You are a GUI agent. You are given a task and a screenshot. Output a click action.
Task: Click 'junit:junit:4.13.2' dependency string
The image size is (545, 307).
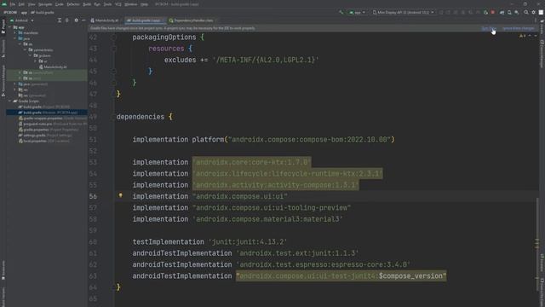tap(248, 242)
